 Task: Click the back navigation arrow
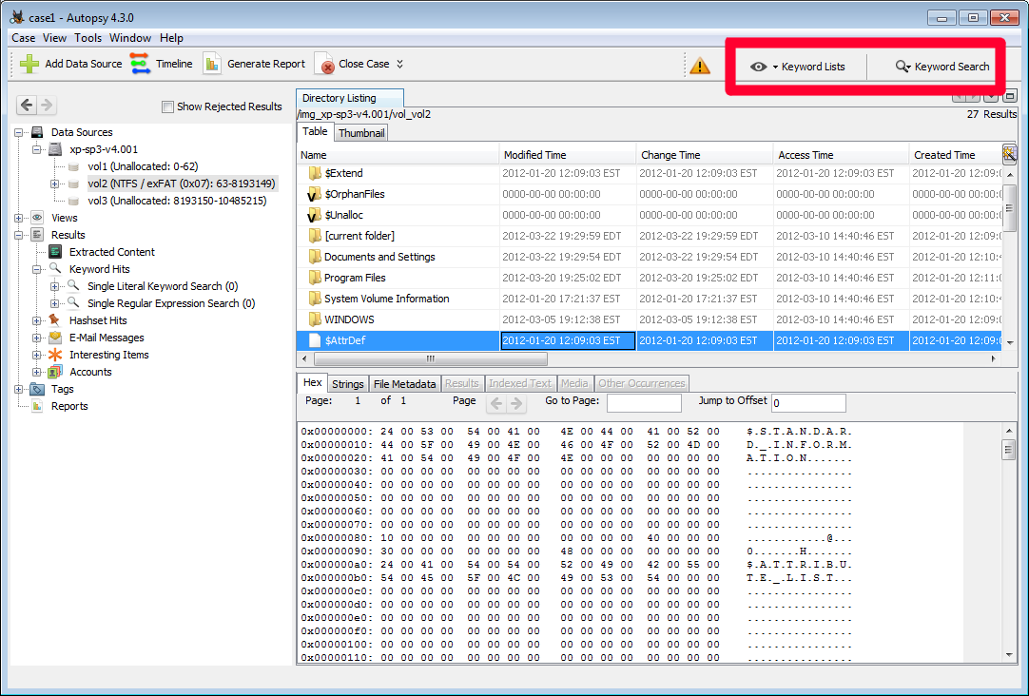[x=26, y=105]
